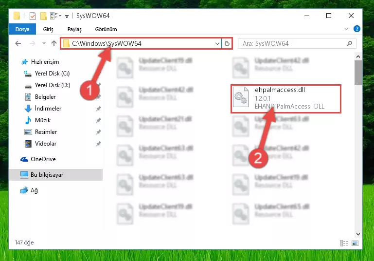Click the pin icon next to İndirmeler
This screenshot has height=261, width=374.
[x=98, y=109]
